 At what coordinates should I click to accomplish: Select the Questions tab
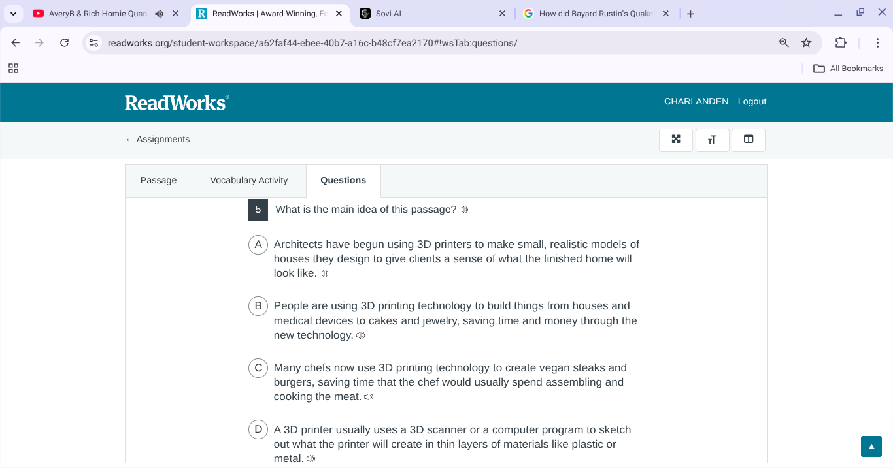[343, 181]
